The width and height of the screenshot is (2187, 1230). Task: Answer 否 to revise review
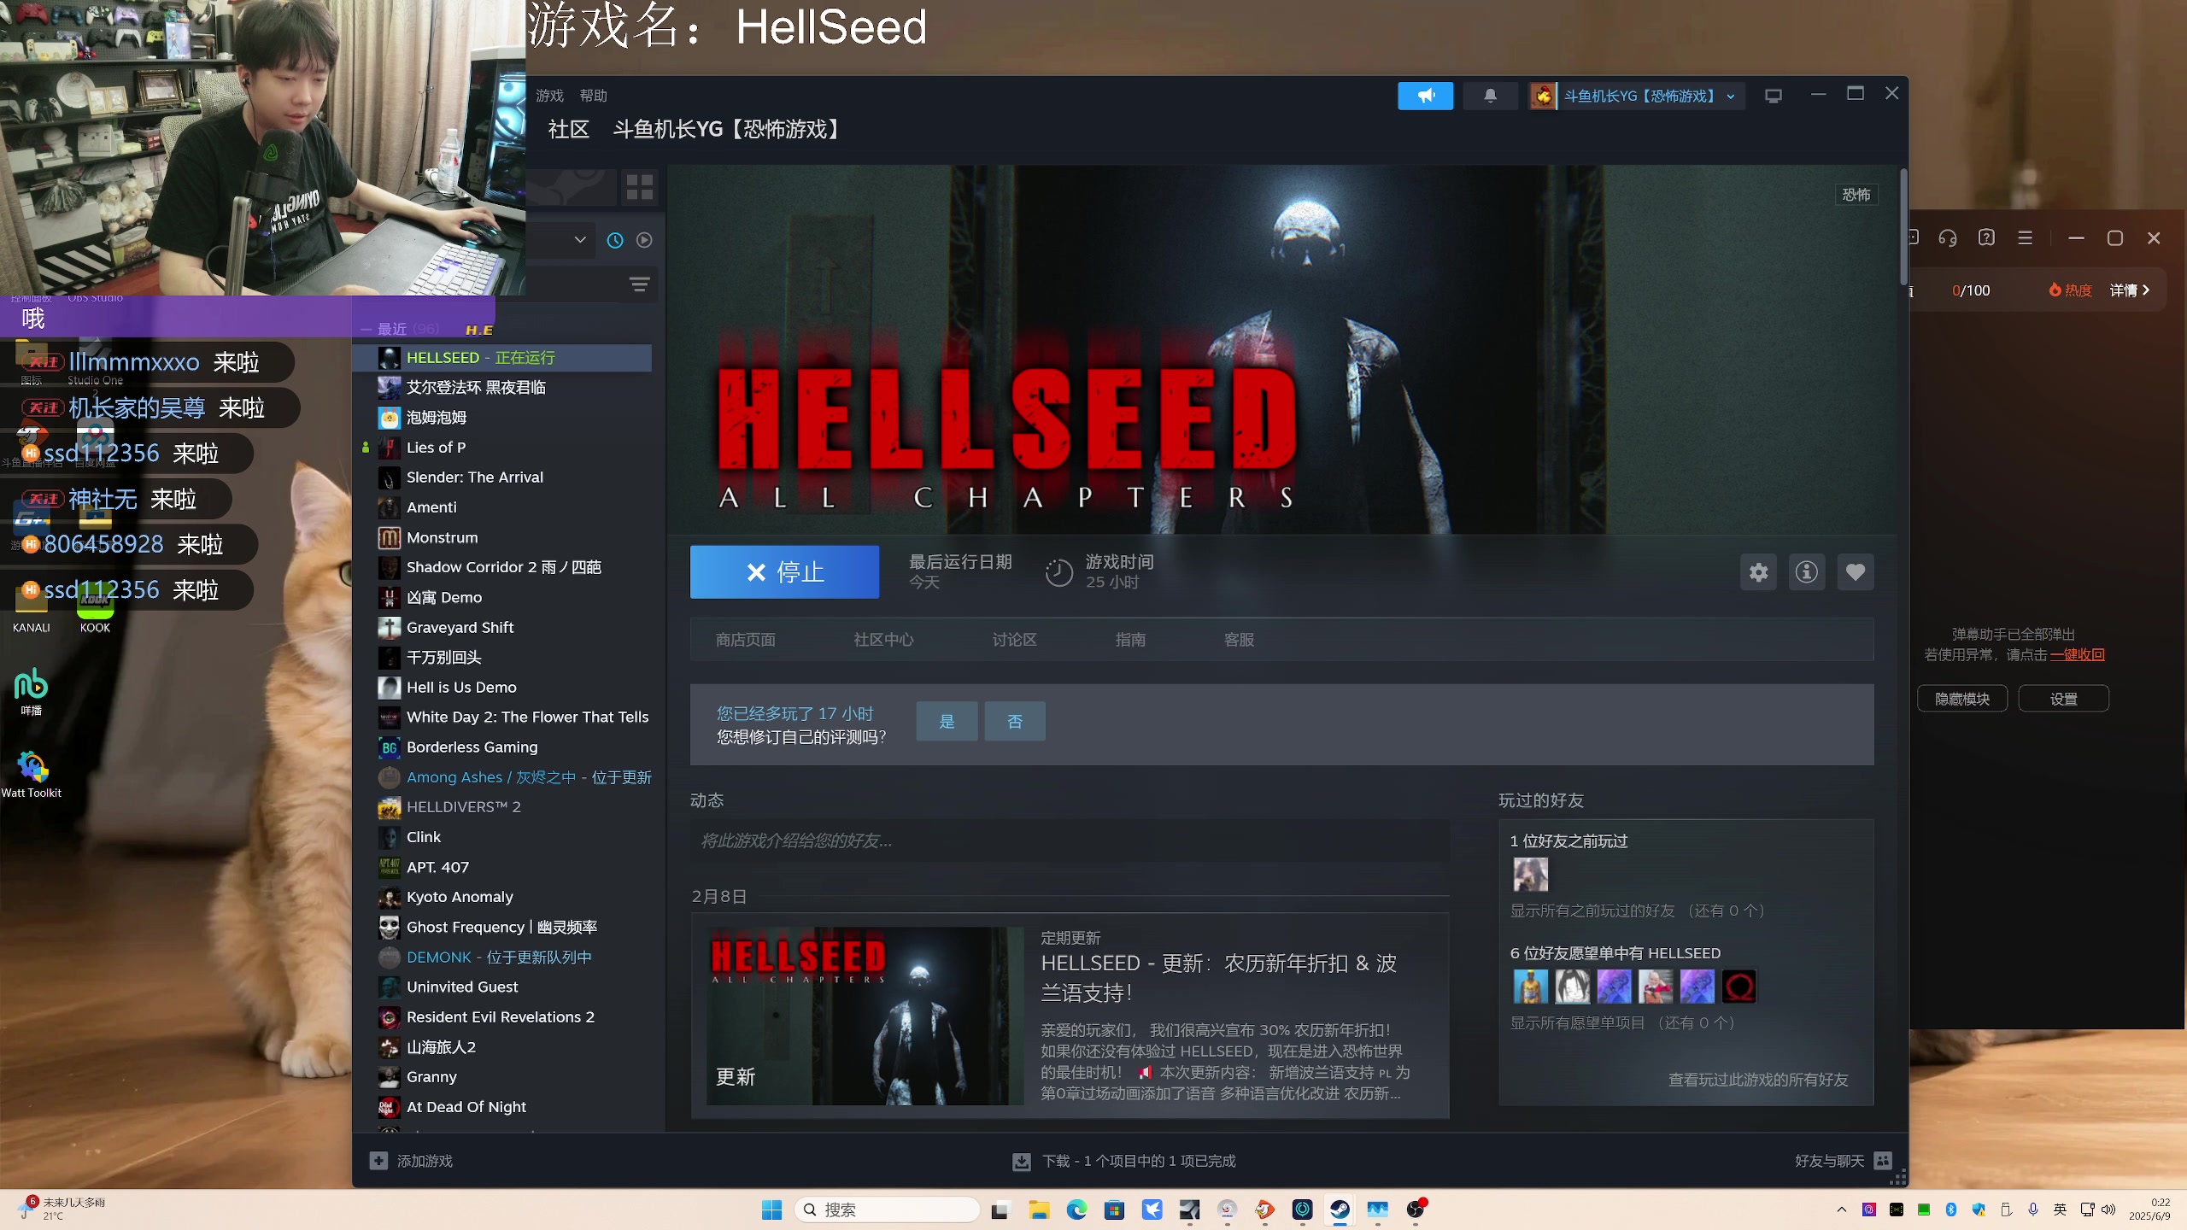coord(1015,722)
